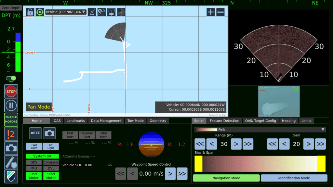Image resolution: width=333 pixels, height=187 pixels.
Task: Click the REC video record icon
Action: 35,133
